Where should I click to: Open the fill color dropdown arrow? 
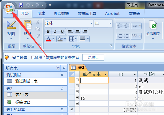(65, 39)
